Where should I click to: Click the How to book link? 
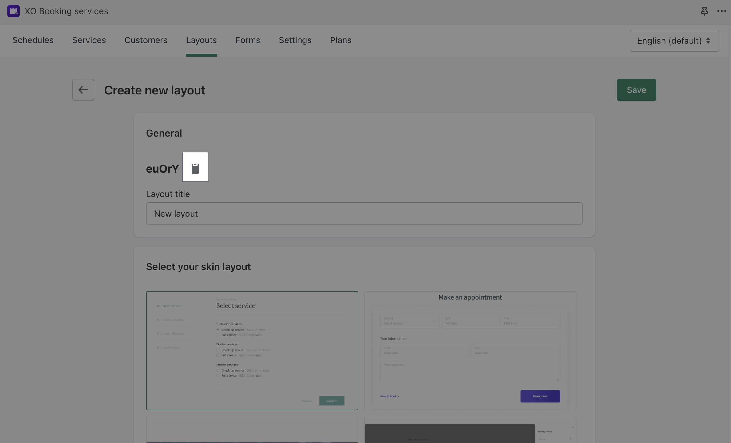click(389, 396)
